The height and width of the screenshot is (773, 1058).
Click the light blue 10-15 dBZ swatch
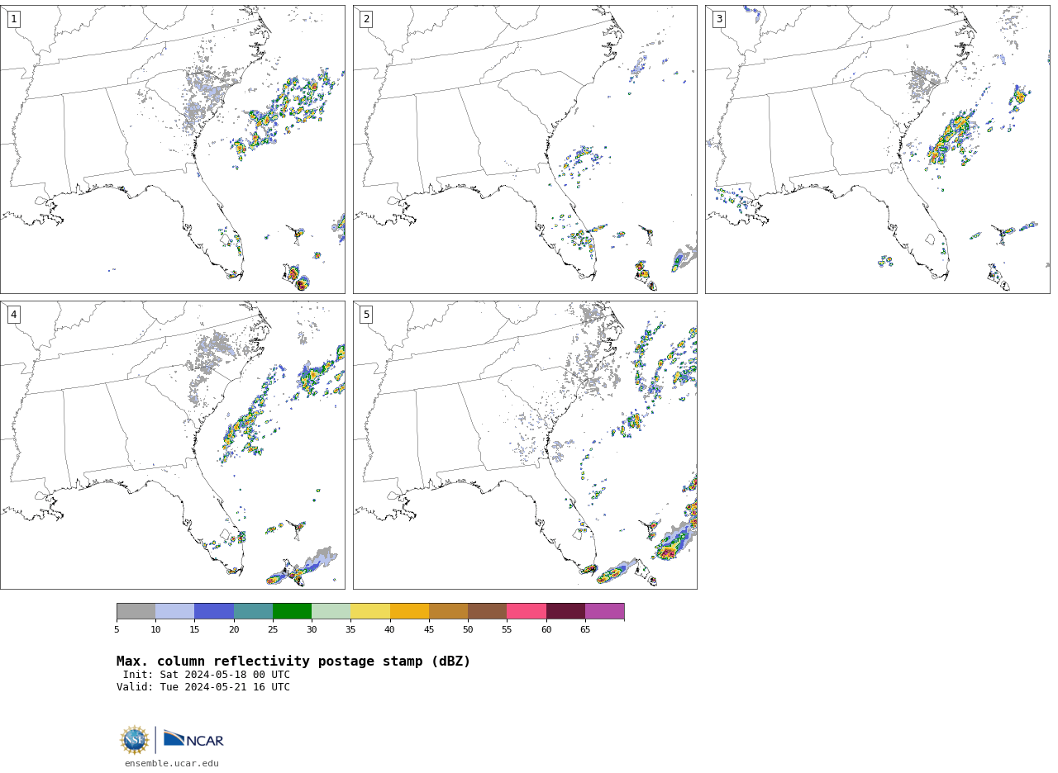pyautogui.click(x=174, y=611)
